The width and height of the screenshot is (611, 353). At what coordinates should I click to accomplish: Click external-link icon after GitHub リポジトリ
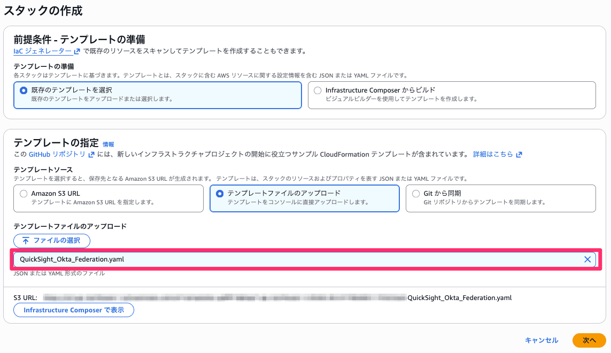click(91, 155)
